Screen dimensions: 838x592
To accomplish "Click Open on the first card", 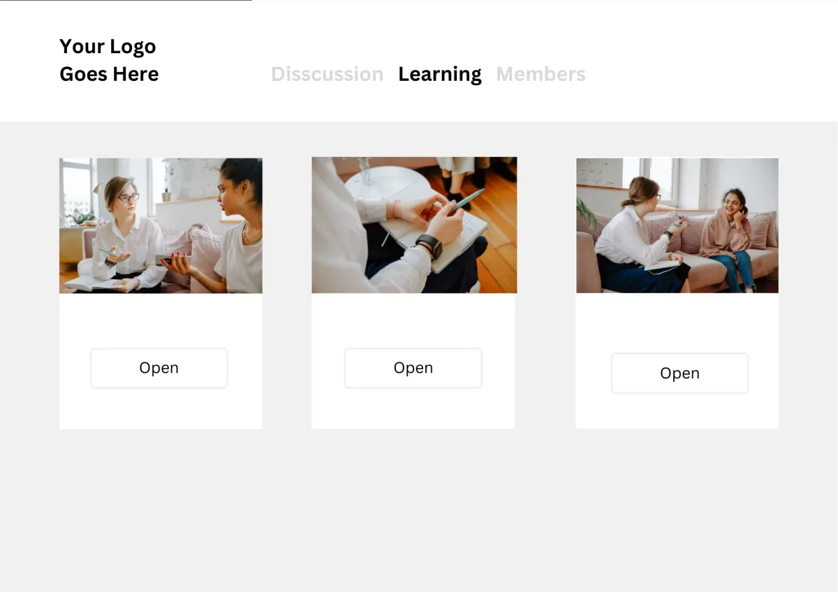I will (x=159, y=368).
